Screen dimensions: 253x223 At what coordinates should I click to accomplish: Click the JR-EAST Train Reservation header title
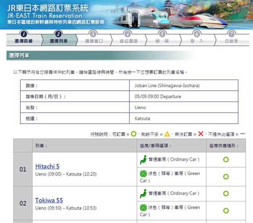click(44, 15)
